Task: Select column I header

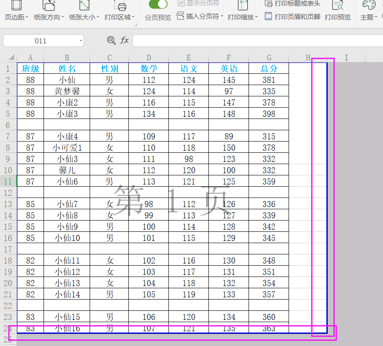Action: tap(346, 57)
